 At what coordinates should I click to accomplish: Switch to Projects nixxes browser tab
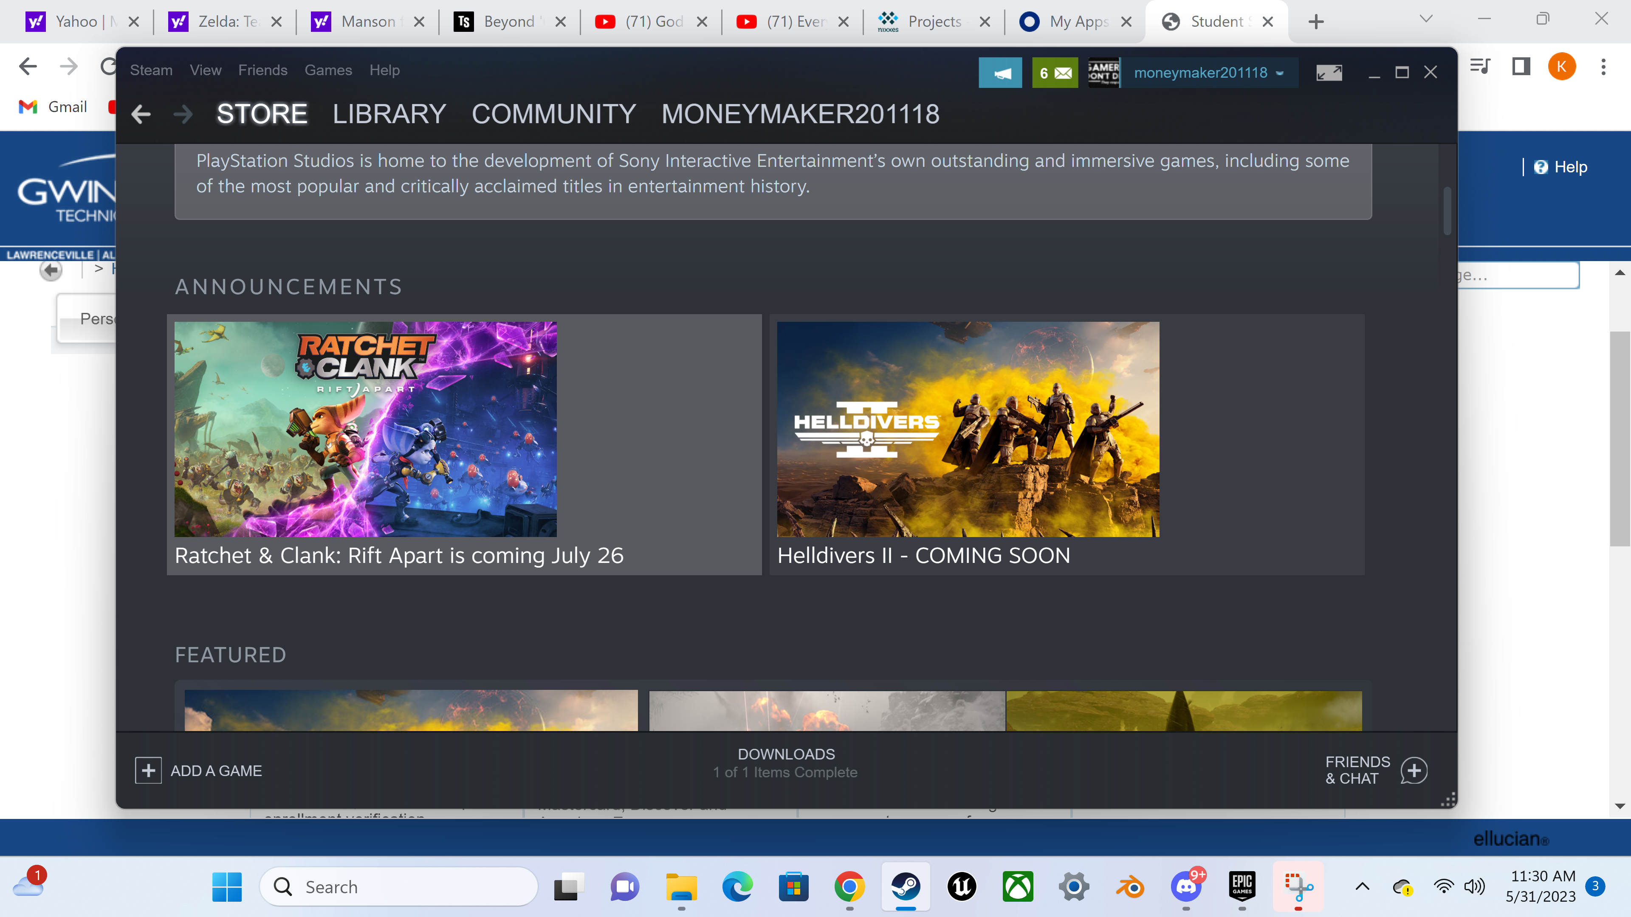(x=934, y=22)
